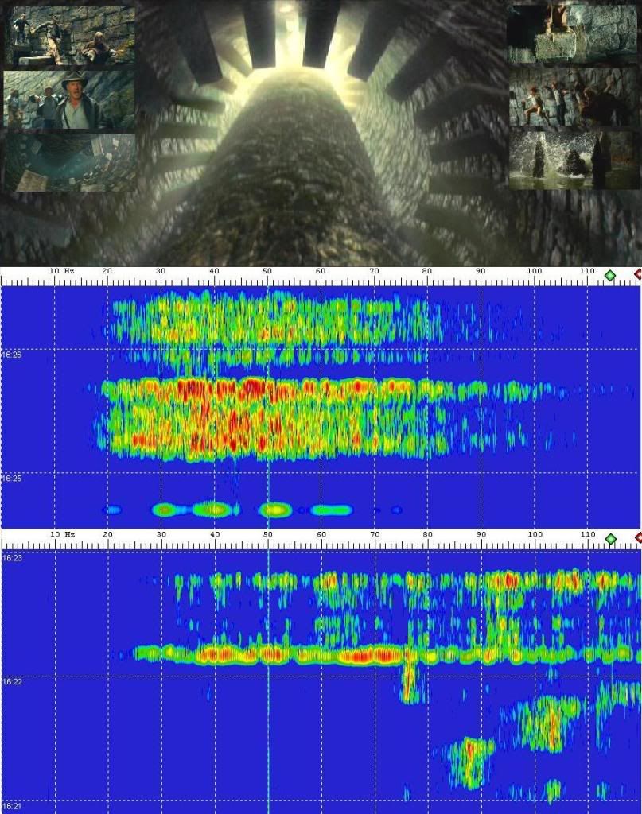Open the bottom-right water splash thumbnail
This screenshot has width=642, height=814.
[573, 160]
